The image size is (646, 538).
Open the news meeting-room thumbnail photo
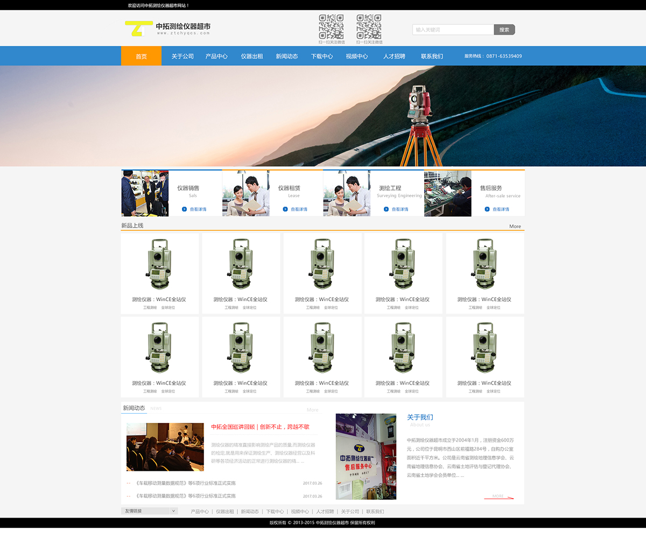click(165, 447)
